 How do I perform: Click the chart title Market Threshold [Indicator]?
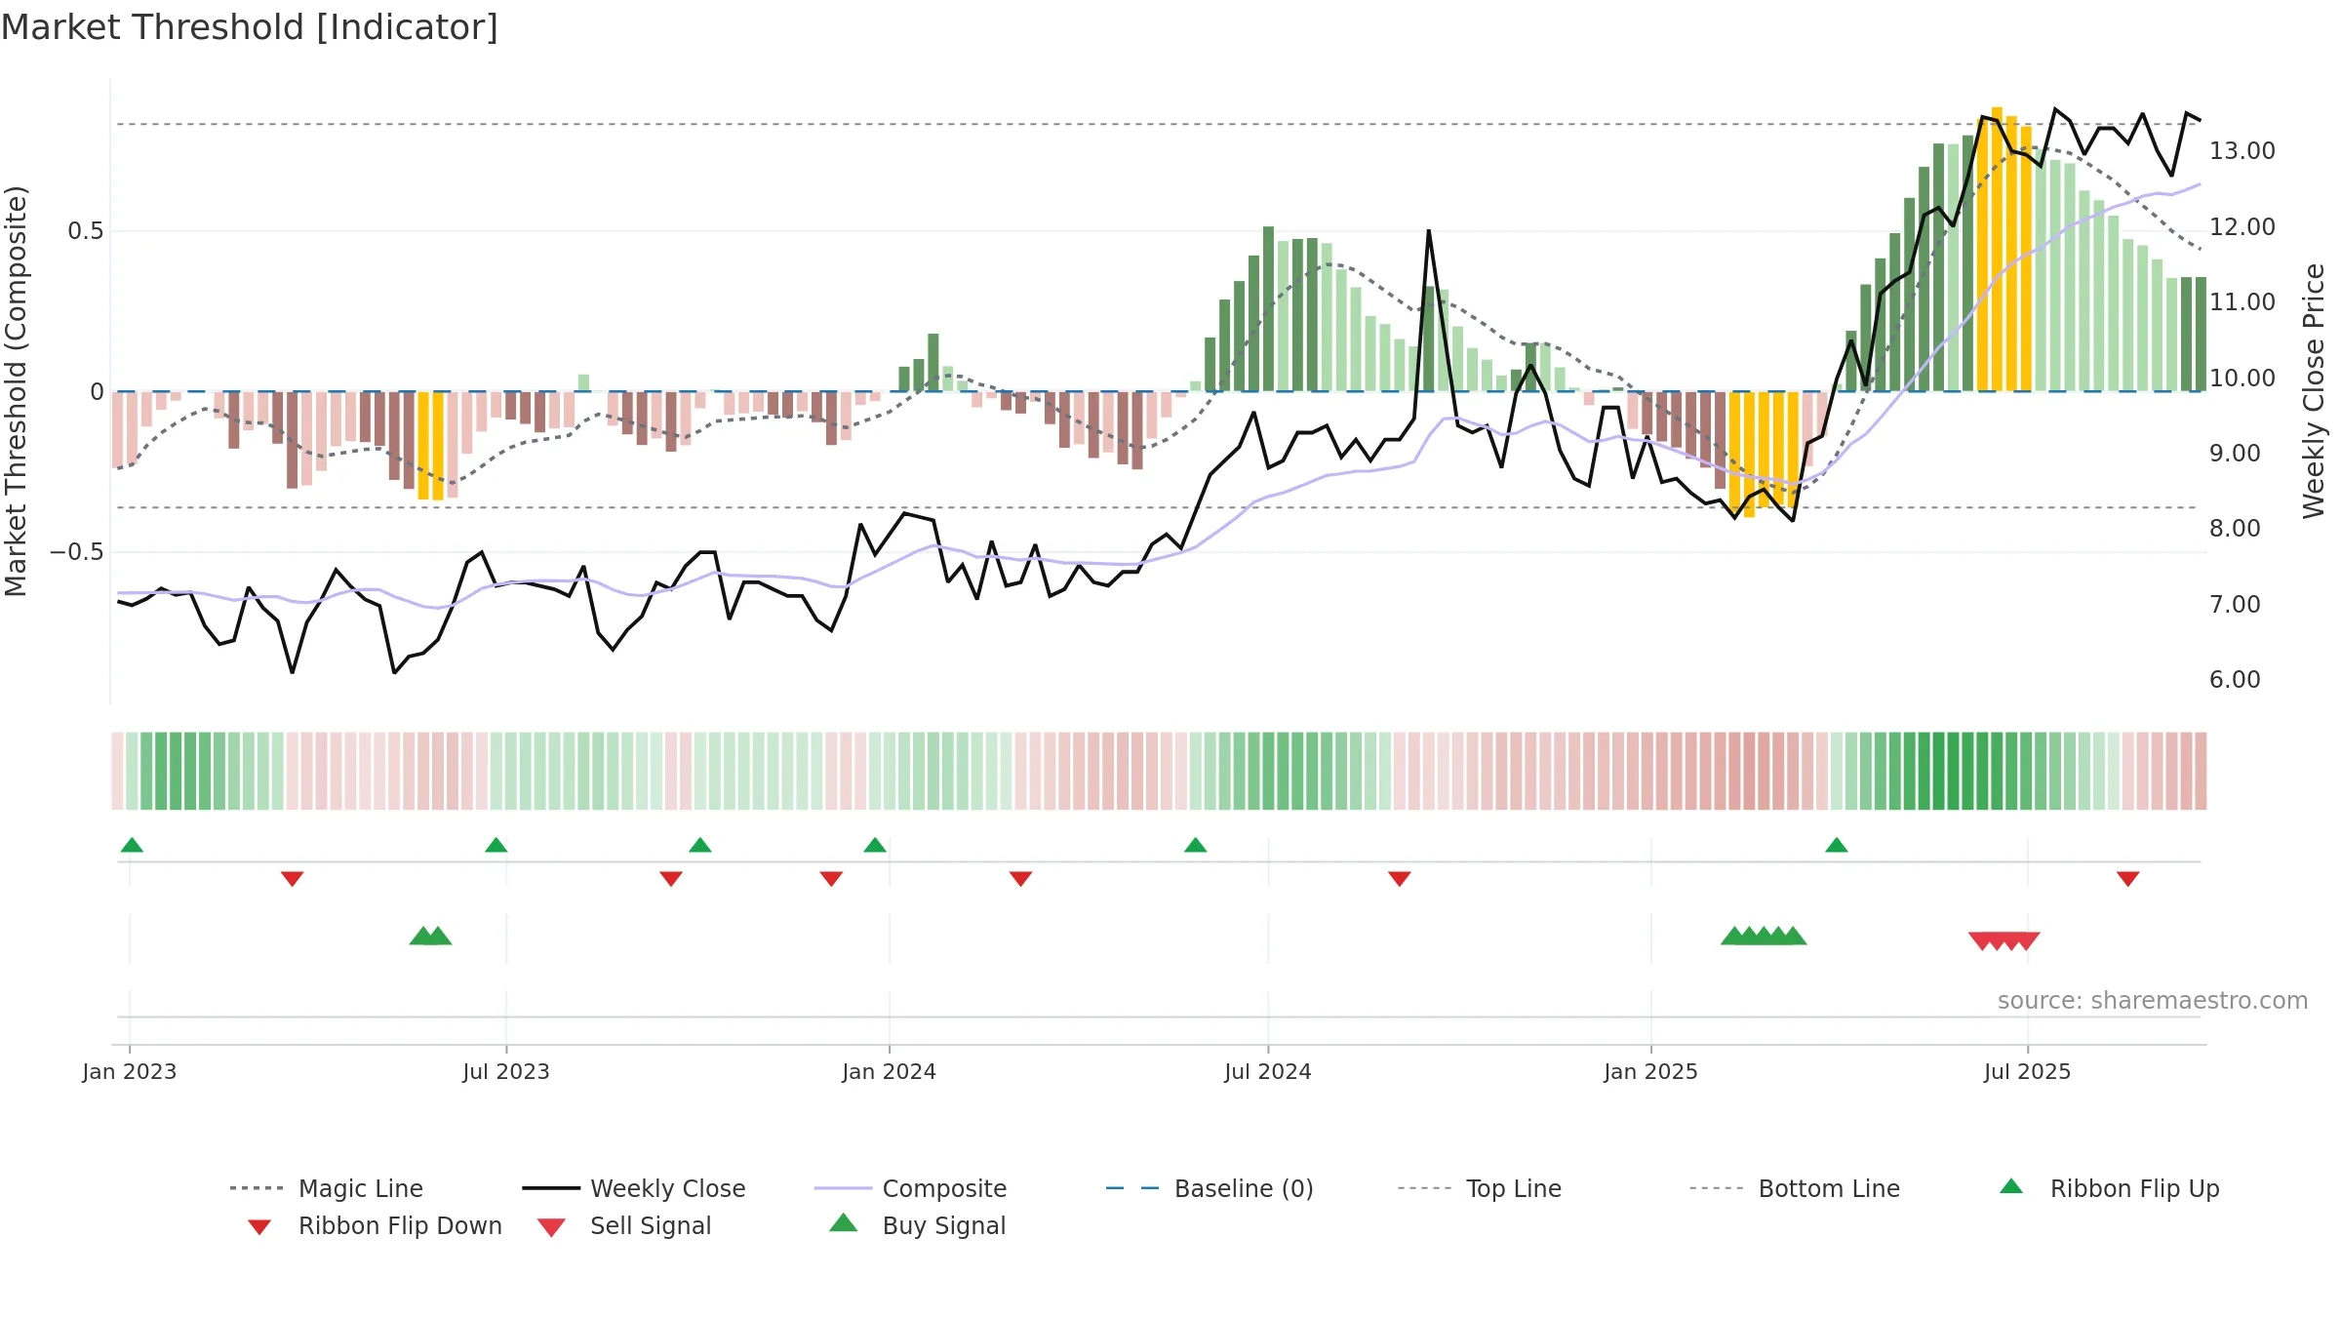tap(250, 27)
